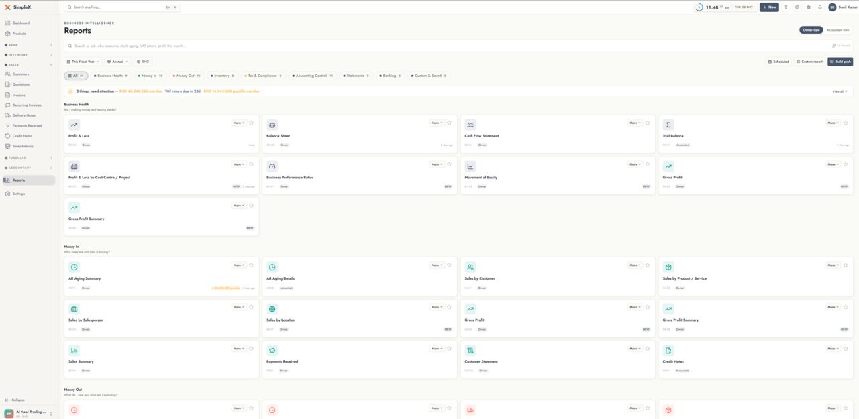Viewport: 859px width, 419px height.
Task: Expand View all attention items
Action: pos(840,91)
